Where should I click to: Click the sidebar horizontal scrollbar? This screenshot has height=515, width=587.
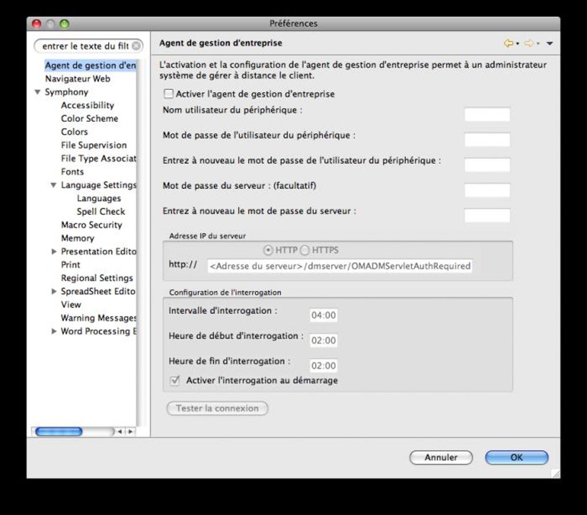click(58, 431)
